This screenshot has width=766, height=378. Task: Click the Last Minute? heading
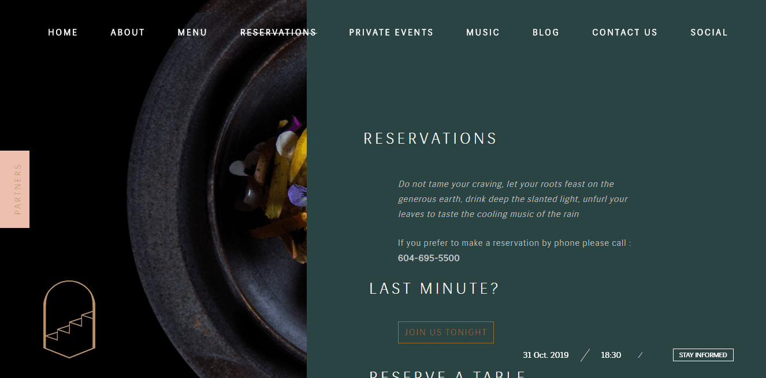pos(434,289)
